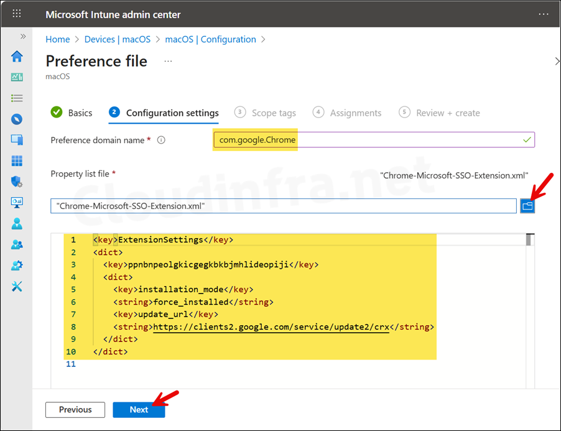Proceed with the Next button
Screen dimensions: 561x431
tap(139, 409)
